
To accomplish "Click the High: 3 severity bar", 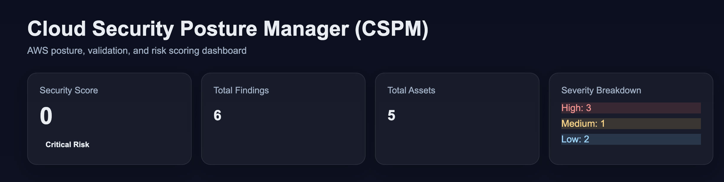I will [x=631, y=108].
